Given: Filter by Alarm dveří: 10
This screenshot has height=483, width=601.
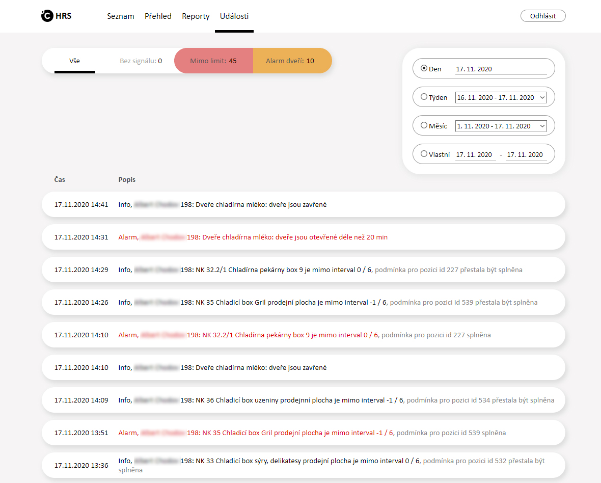Looking at the screenshot, I should (x=292, y=61).
